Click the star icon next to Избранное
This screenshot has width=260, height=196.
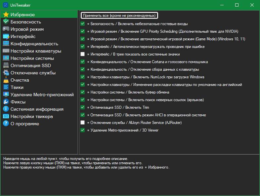click(x=6, y=15)
